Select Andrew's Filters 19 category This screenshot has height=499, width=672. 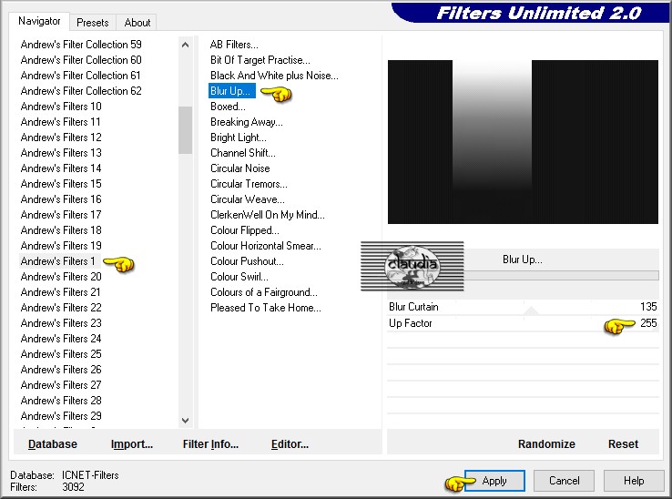click(x=61, y=246)
